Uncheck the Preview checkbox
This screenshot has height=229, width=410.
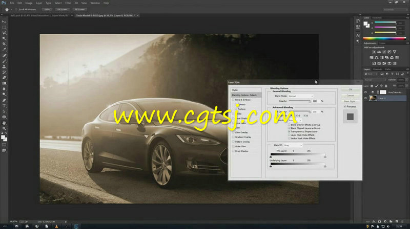(x=345, y=106)
